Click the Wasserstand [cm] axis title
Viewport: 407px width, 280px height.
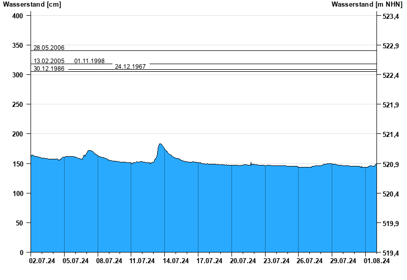click(x=32, y=5)
